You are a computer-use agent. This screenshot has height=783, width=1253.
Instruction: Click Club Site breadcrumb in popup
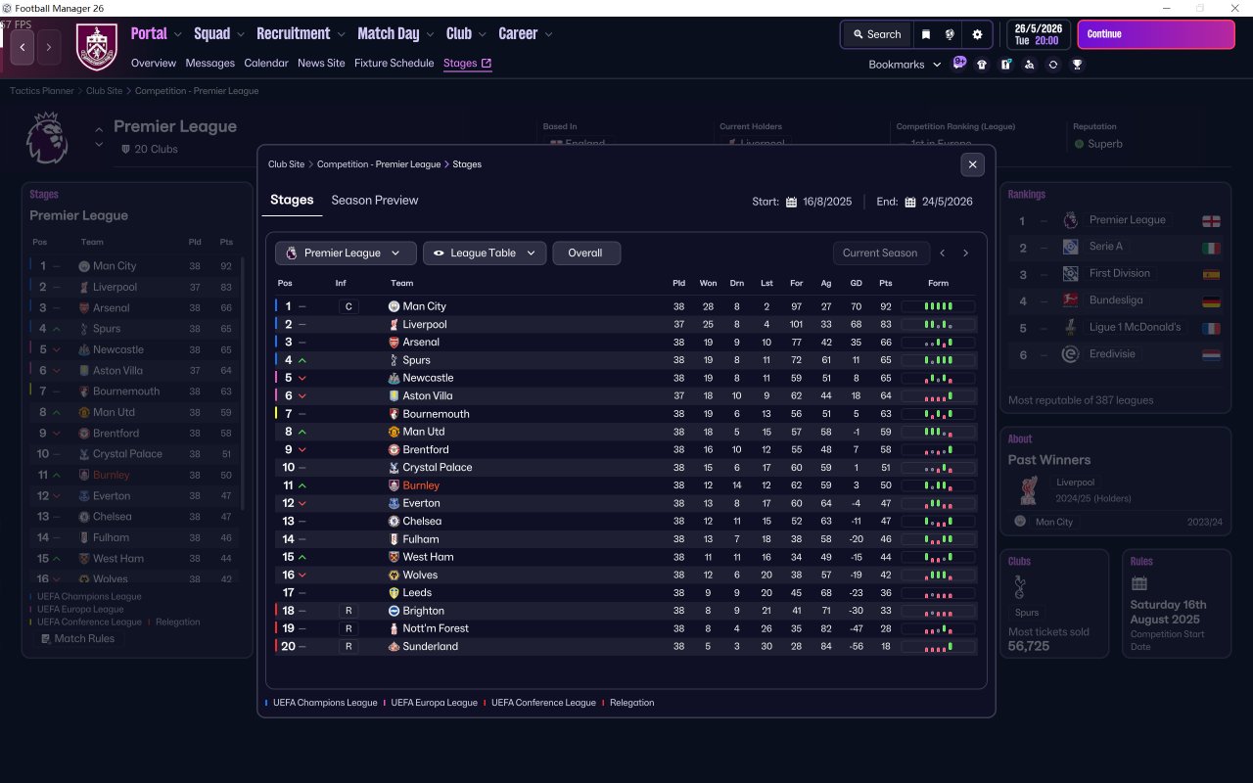286,164
